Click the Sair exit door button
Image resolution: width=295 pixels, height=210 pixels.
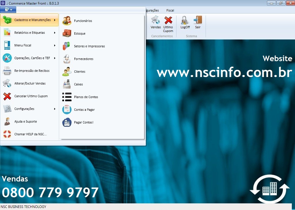198,22
